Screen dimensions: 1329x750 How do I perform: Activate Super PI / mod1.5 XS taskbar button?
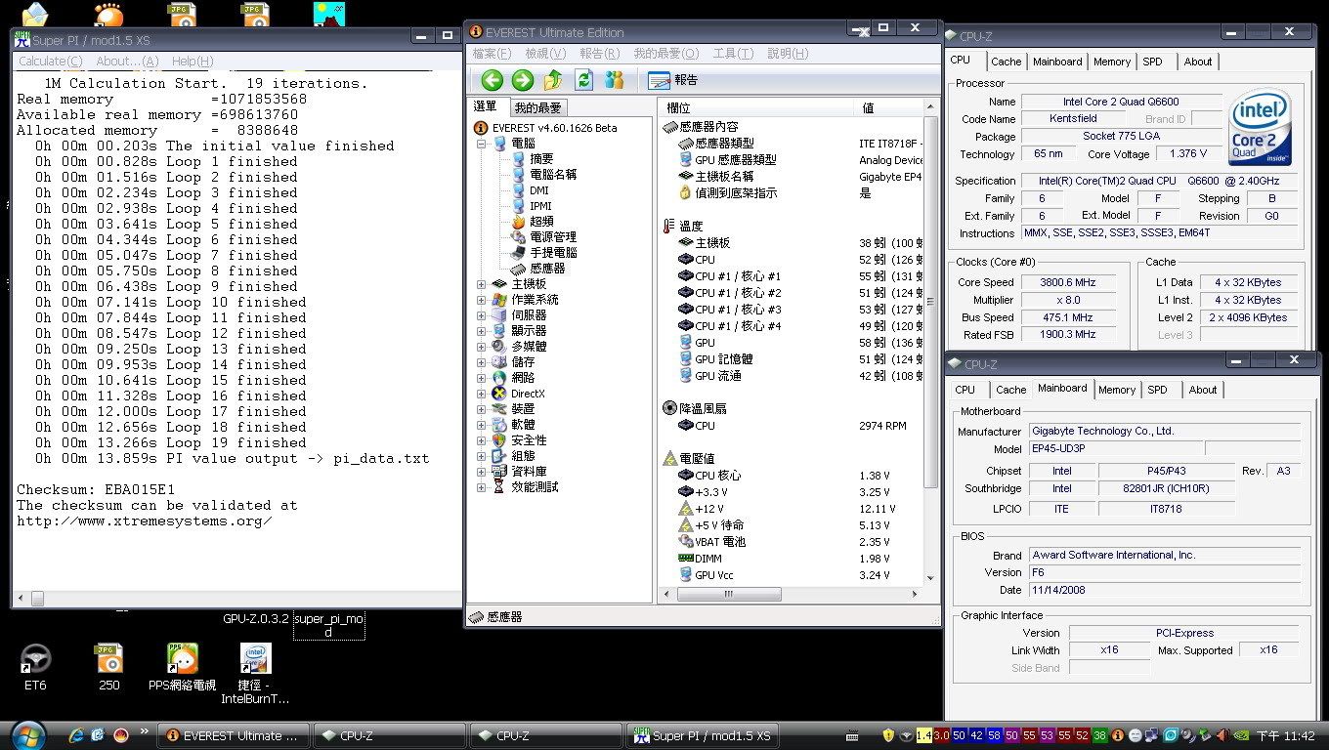coord(702,735)
